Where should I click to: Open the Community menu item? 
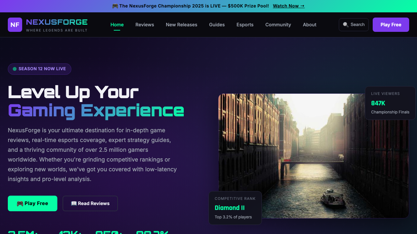point(278,25)
